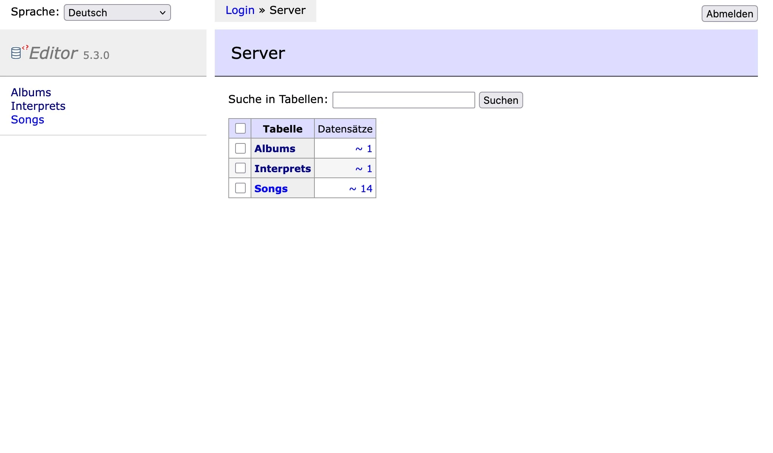Screen dimensions: 773x453
Task: Open Songs from the sidebar
Action: click(28, 120)
